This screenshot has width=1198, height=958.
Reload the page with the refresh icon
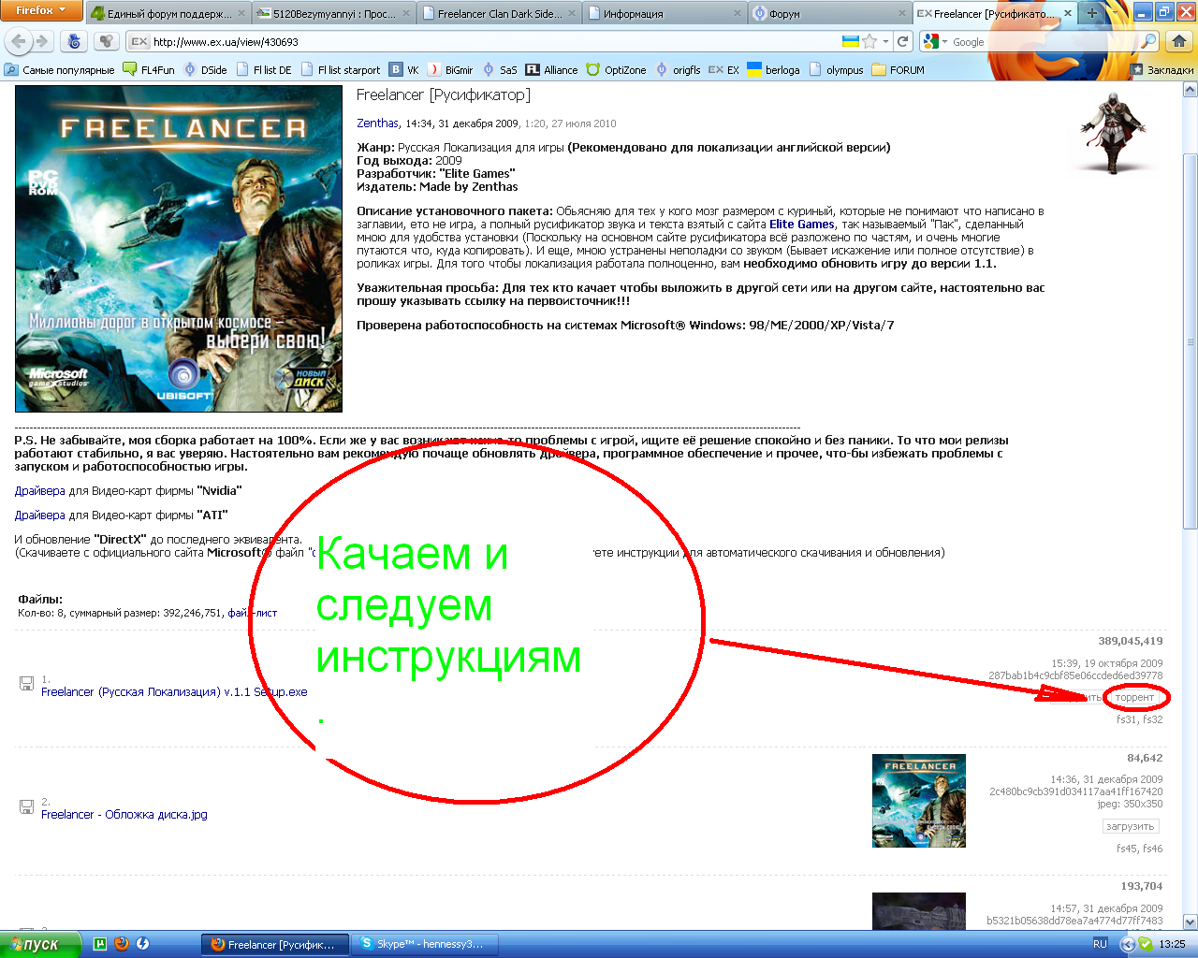(x=902, y=41)
